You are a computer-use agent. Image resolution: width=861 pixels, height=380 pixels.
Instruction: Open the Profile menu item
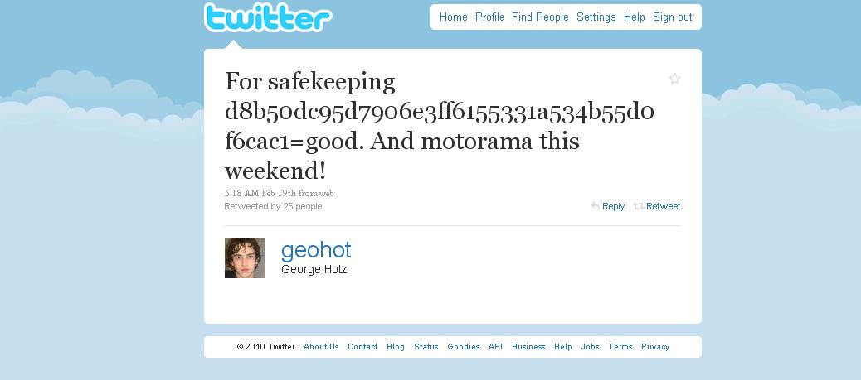coord(489,17)
